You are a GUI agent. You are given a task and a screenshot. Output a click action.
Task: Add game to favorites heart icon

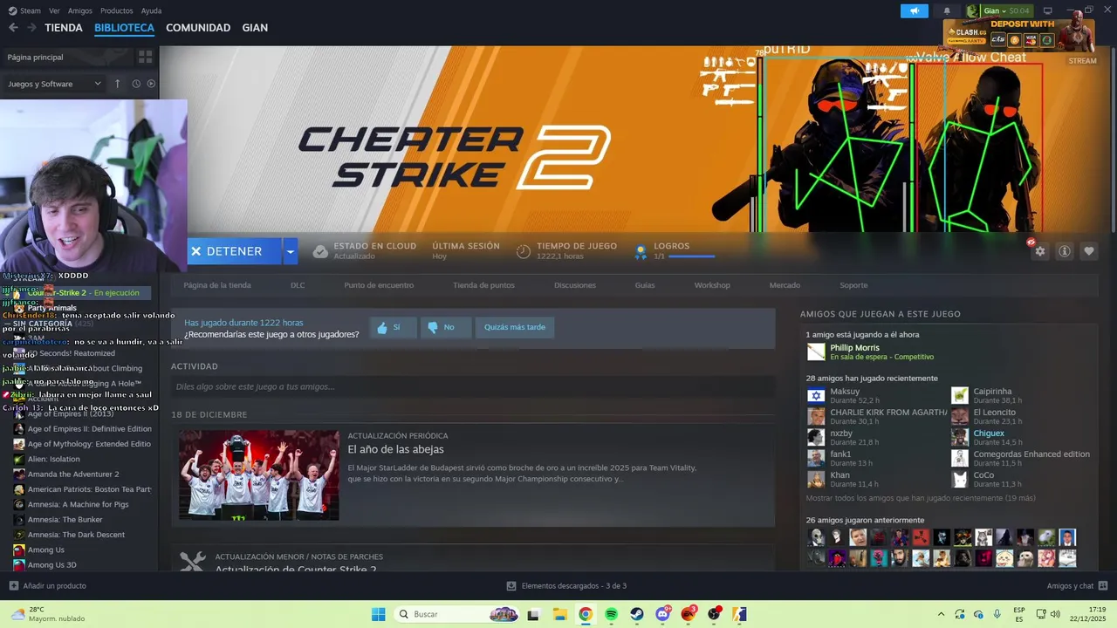(x=1089, y=251)
